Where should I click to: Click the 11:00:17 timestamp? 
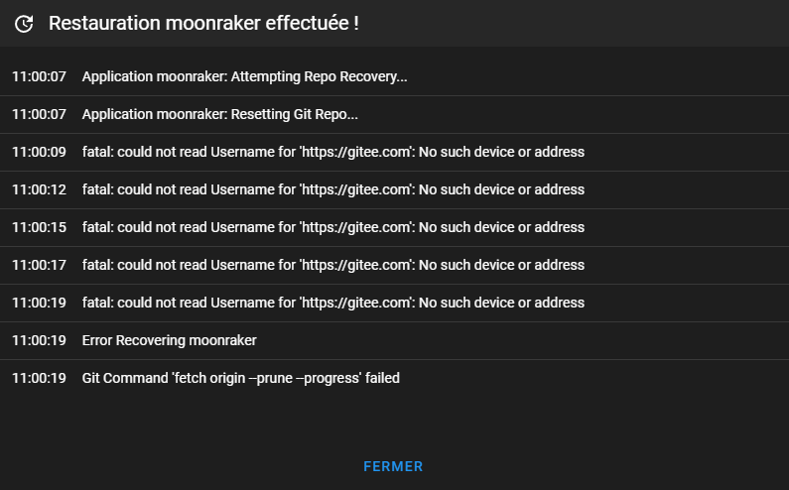pos(39,265)
